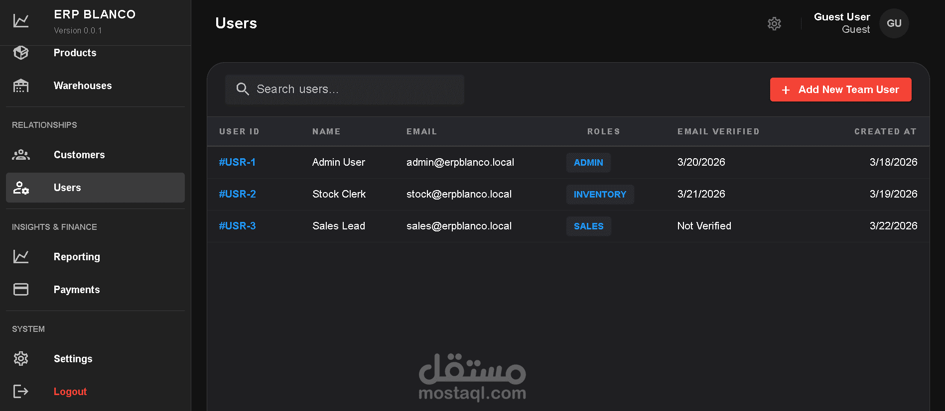Click the Guest User name in header
Image resolution: width=945 pixels, height=411 pixels.
point(842,17)
